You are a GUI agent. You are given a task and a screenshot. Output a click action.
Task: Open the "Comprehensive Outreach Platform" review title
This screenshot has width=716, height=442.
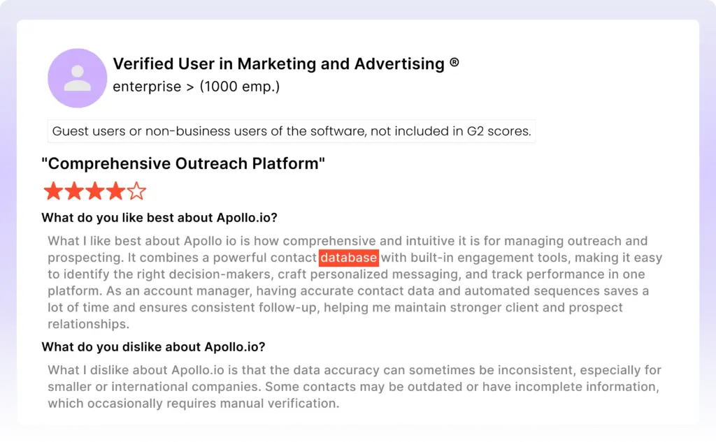tap(183, 164)
